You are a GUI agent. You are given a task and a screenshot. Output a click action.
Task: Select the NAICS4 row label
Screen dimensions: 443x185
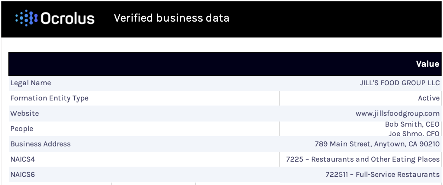click(x=23, y=159)
